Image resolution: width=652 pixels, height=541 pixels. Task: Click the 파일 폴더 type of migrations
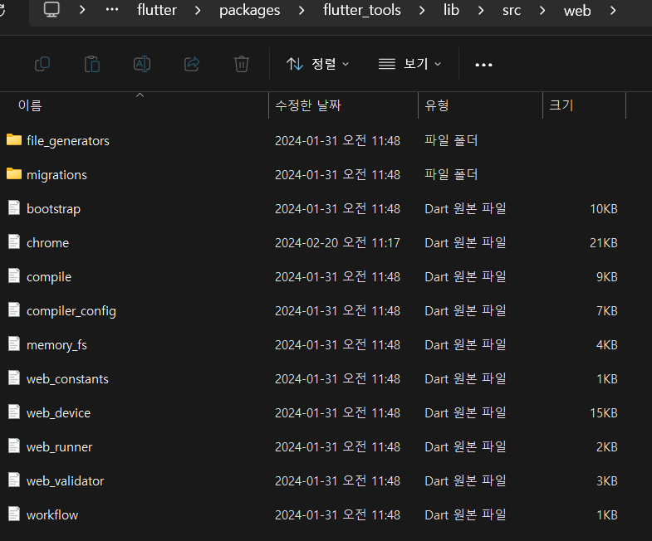[x=451, y=174]
